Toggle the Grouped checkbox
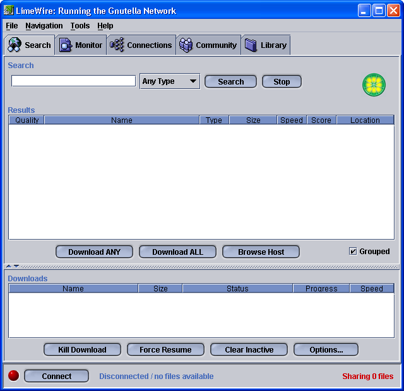This screenshot has height=391, width=404. (x=353, y=251)
